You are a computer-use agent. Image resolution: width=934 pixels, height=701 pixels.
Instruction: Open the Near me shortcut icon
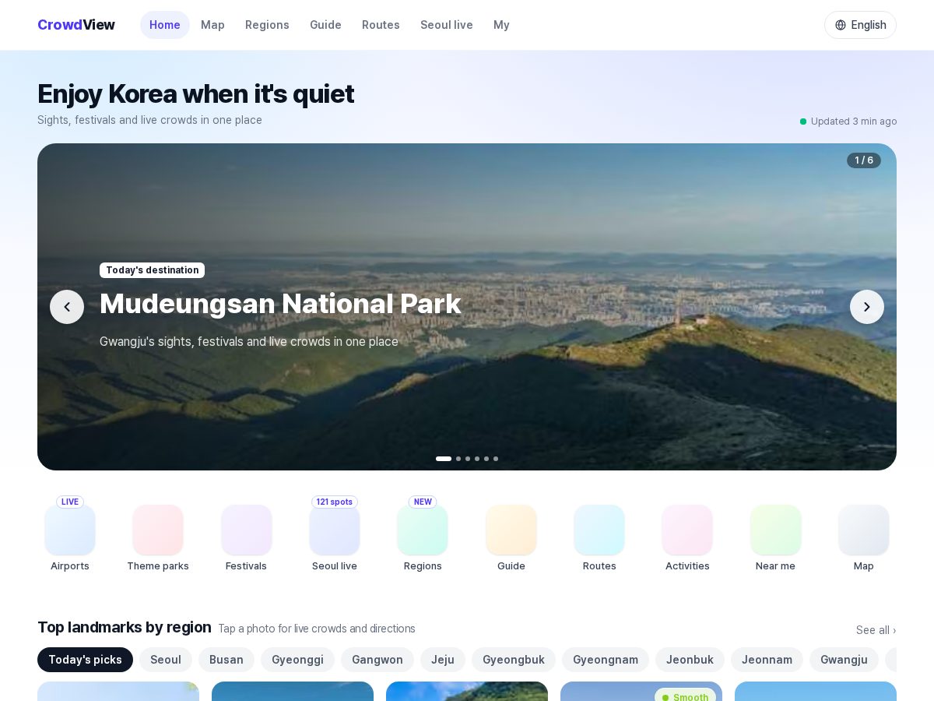(x=776, y=530)
